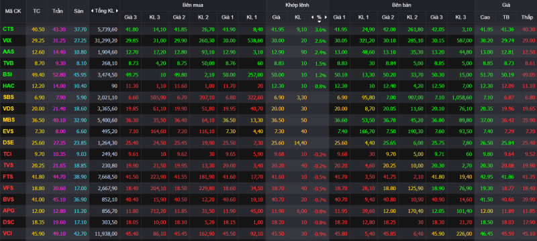This screenshot has height=241, width=537.
Task: Click right arrow beside Tổng KL header
Action: tap(117, 11)
